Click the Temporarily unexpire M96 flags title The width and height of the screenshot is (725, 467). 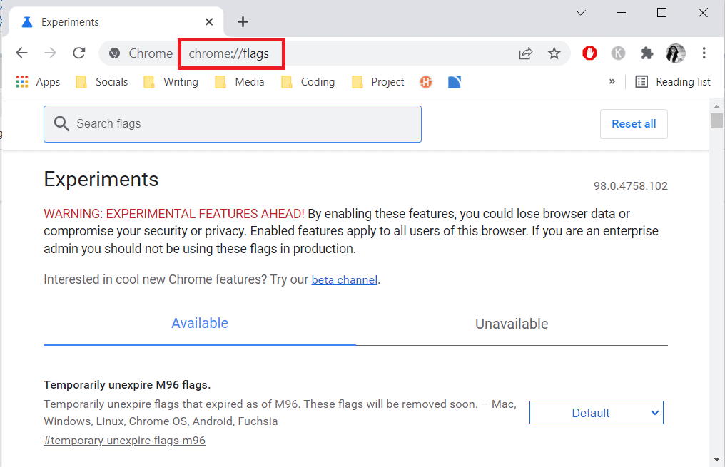point(127,385)
